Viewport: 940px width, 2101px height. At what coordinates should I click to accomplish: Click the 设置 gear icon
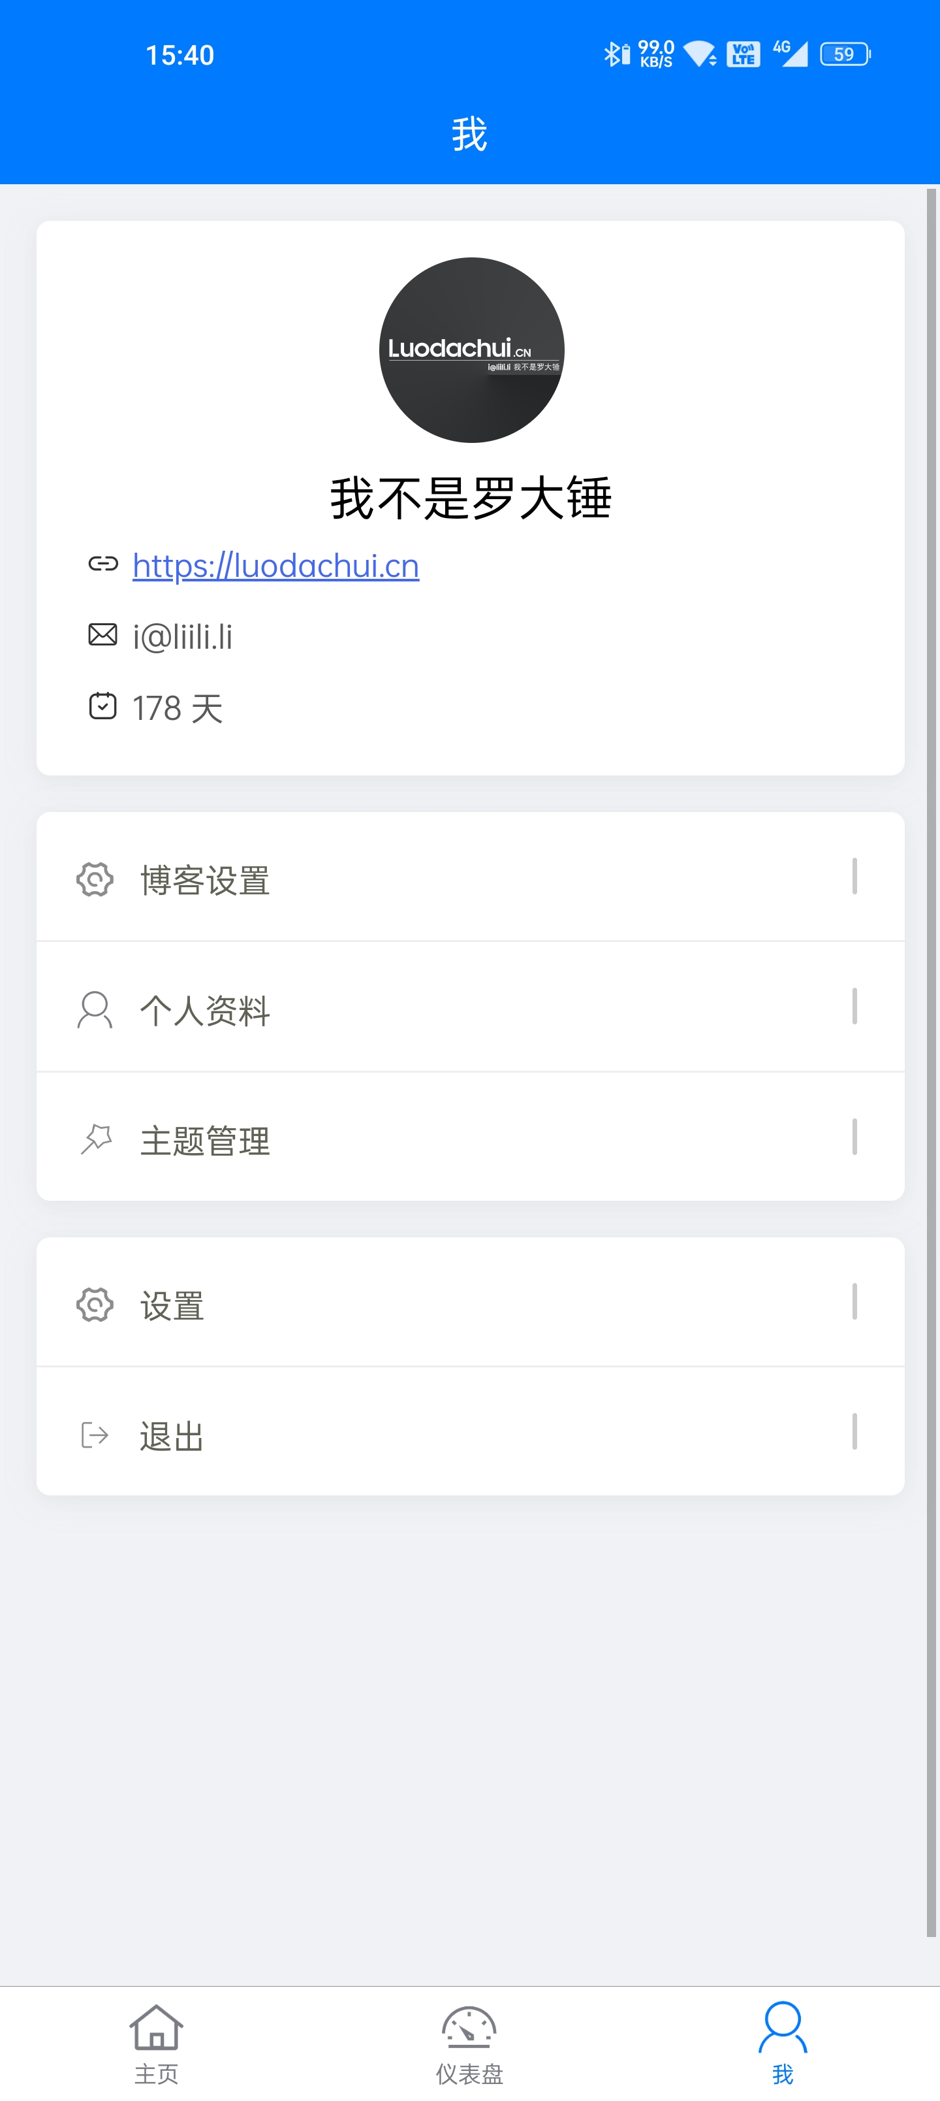(95, 1304)
